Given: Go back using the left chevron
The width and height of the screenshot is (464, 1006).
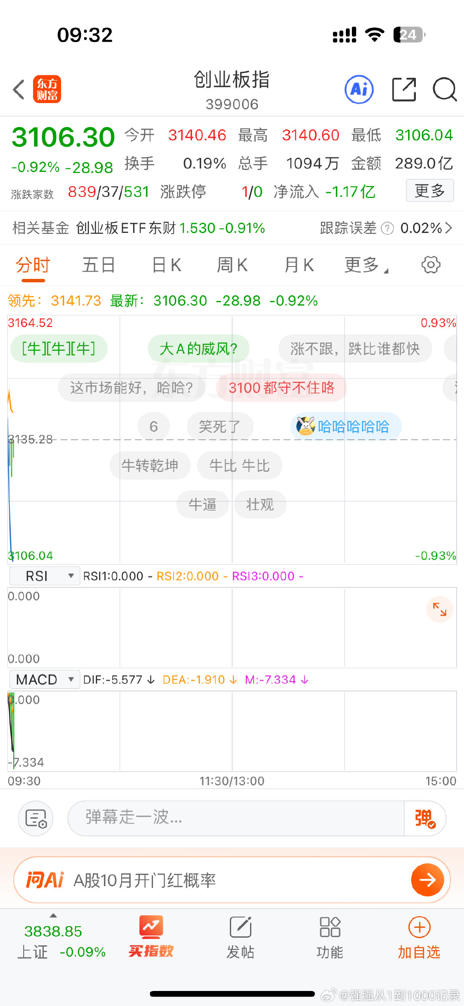Looking at the screenshot, I should point(19,89).
